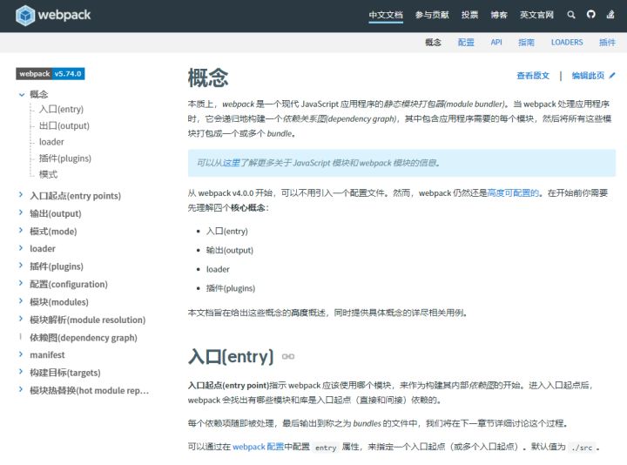The height and width of the screenshot is (465, 627).
Task: Expand the 插件(plugins) sidebar section chevron
Action: 21,266
